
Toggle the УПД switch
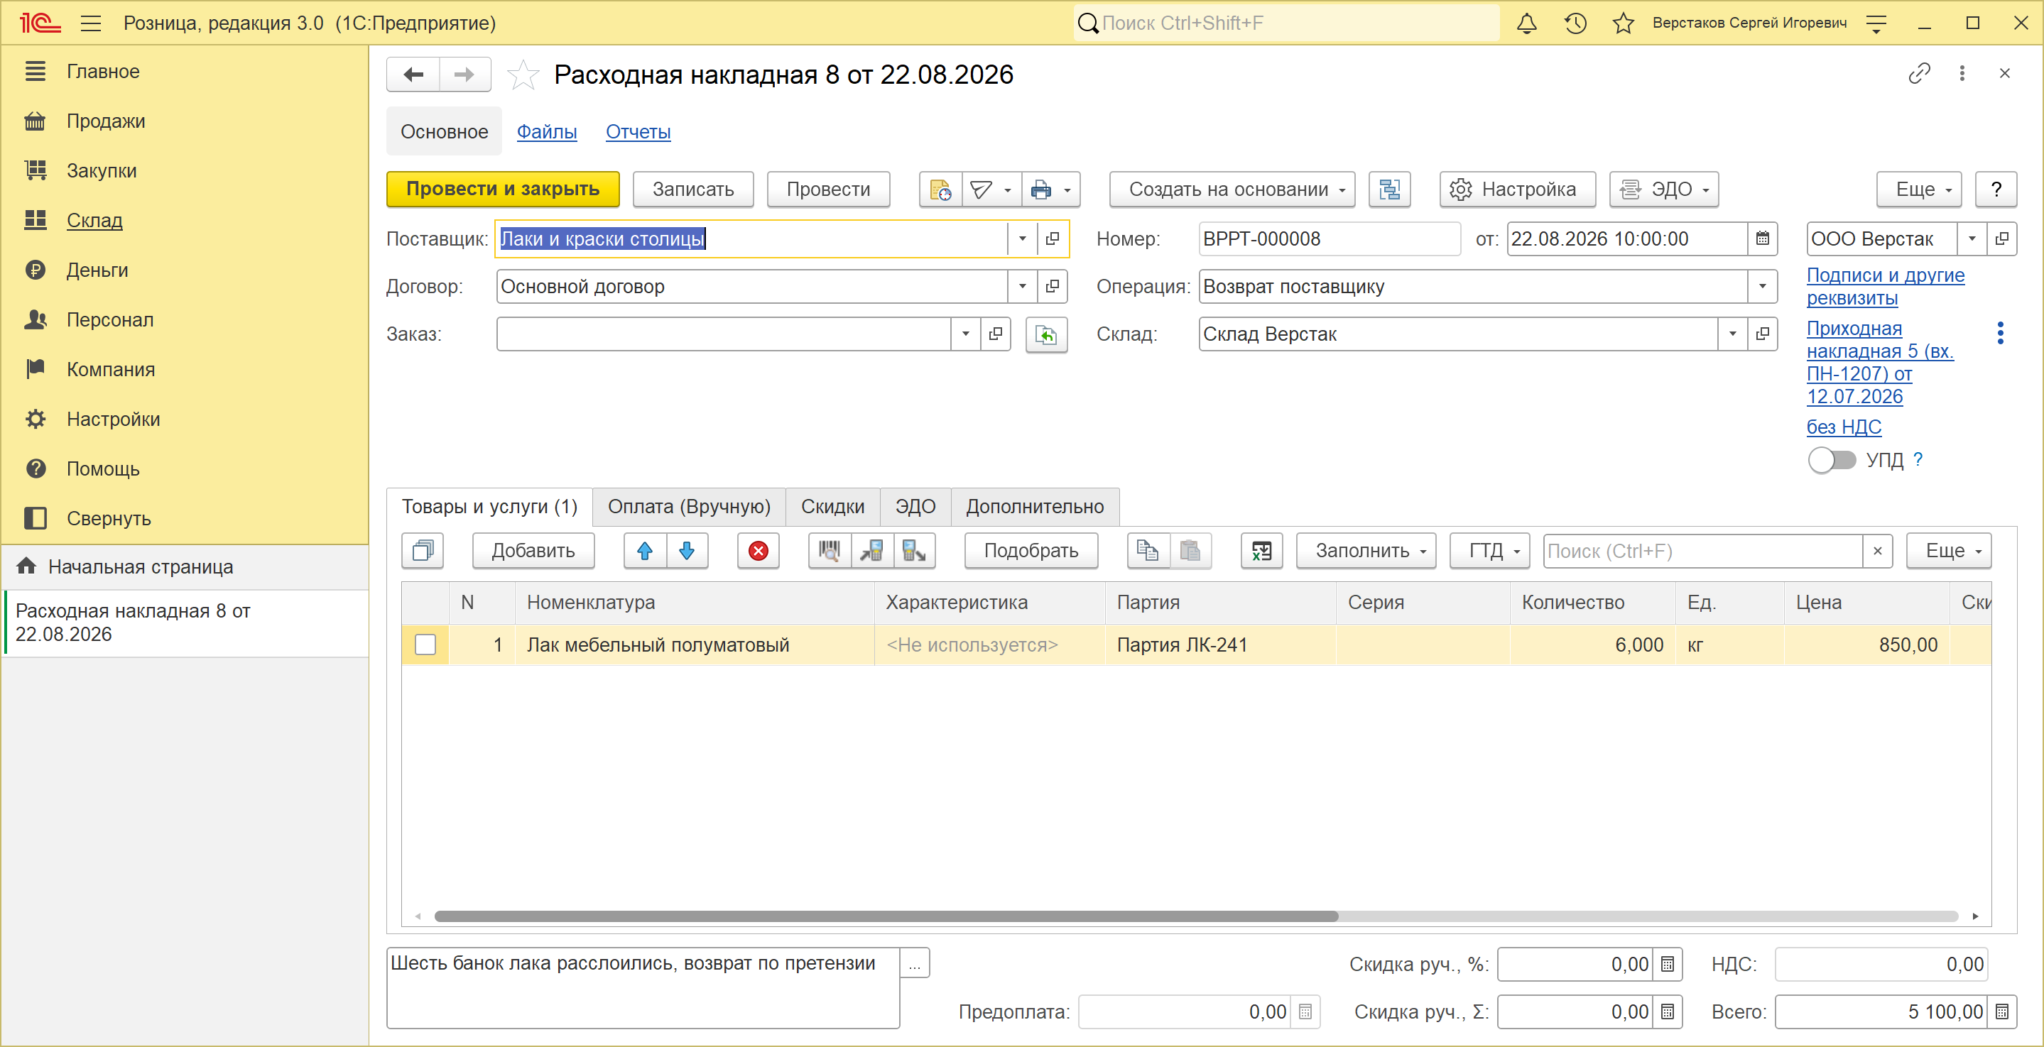pos(1832,460)
